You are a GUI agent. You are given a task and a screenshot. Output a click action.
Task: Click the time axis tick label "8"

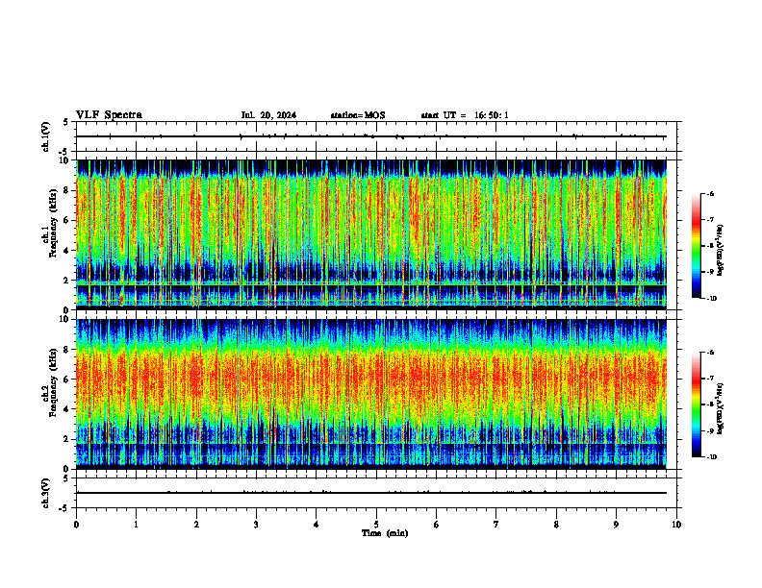point(556,525)
